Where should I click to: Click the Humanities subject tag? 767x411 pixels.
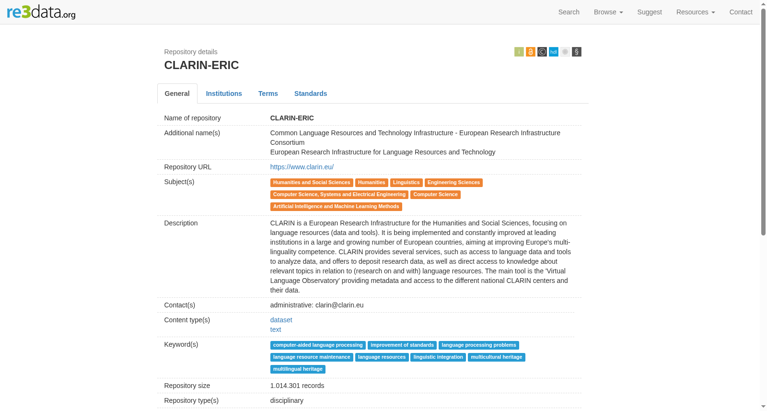pyautogui.click(x=372, y=183)
